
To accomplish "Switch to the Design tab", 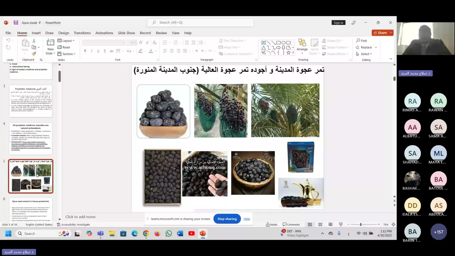I will click(64, 33).
